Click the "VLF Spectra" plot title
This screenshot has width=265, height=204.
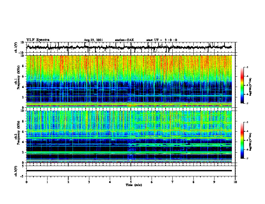pos(38,40)
